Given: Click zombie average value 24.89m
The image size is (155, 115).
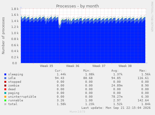Looking at the screenshot, I should click(117, 86).
